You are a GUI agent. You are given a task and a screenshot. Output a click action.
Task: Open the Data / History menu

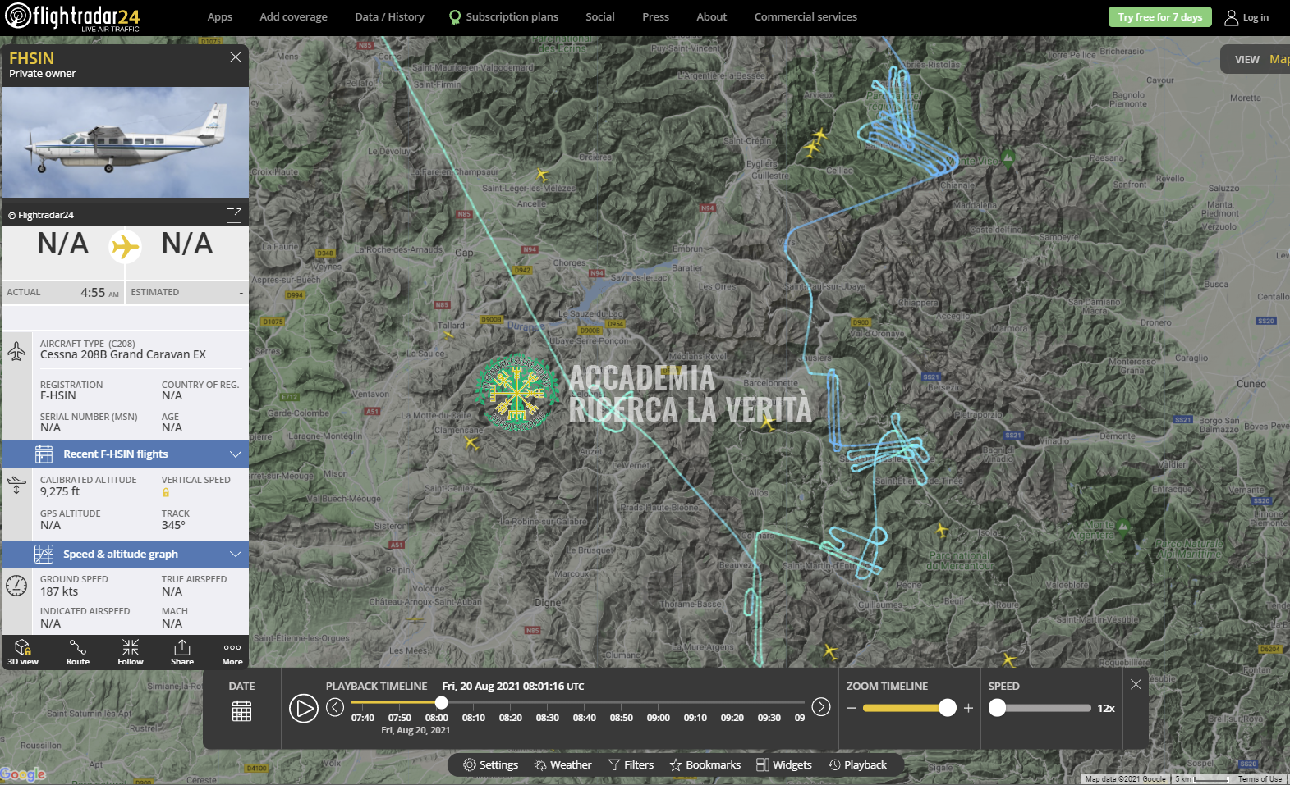pos(389,16)
